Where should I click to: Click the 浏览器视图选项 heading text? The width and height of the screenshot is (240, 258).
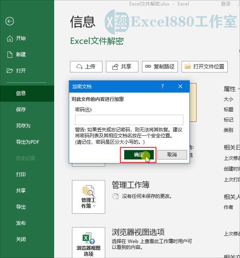point(138,232)
